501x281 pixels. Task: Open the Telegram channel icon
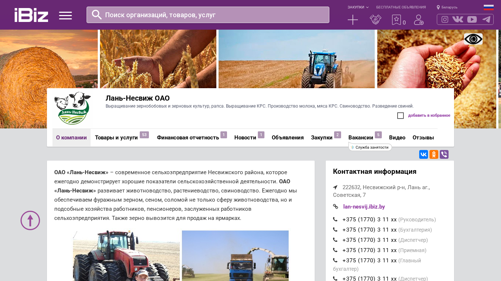[x=486, y=19]
